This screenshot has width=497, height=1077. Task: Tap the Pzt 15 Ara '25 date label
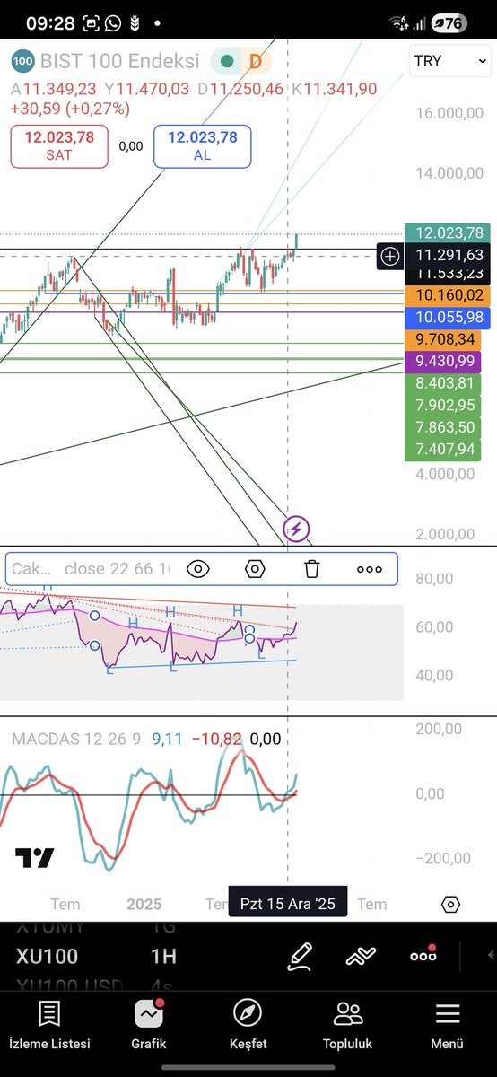tap(288, 903)
